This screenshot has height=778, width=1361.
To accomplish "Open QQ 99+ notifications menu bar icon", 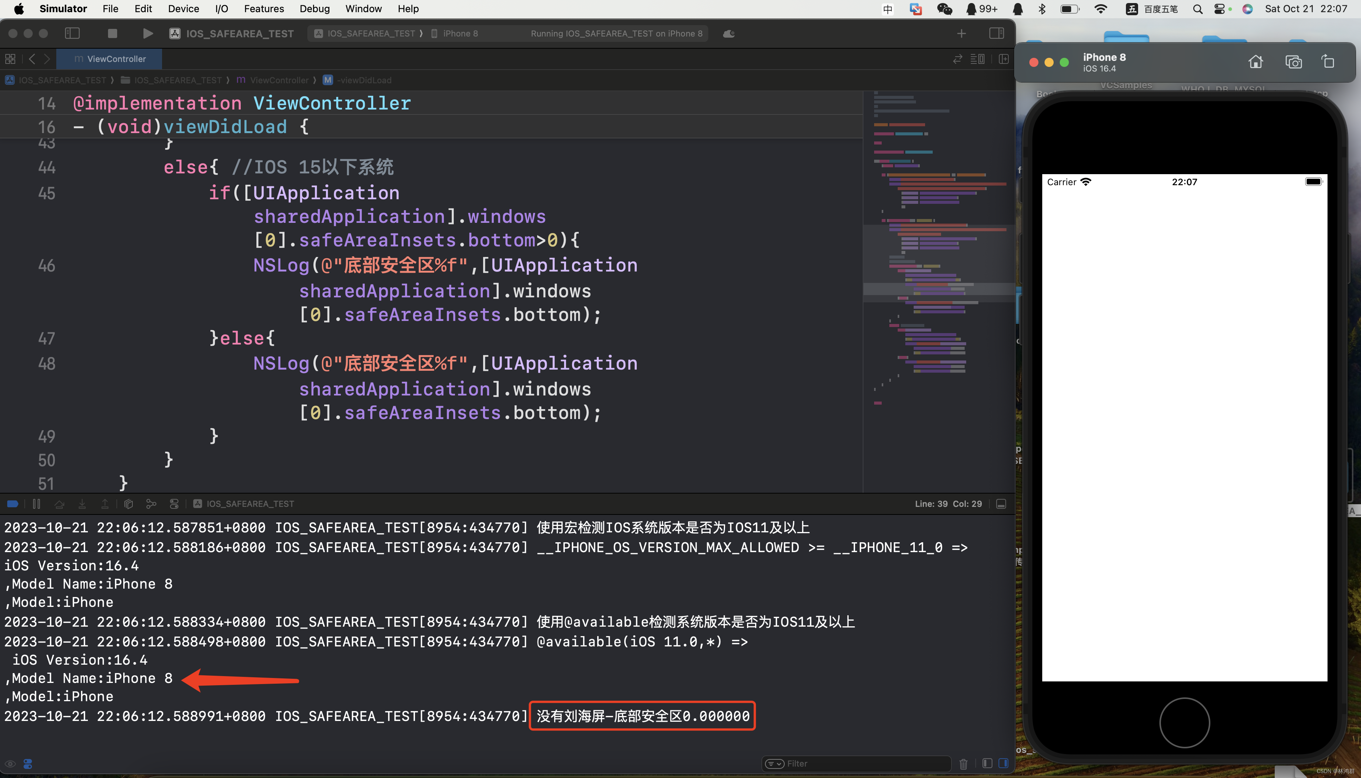I will click(982, 8).
